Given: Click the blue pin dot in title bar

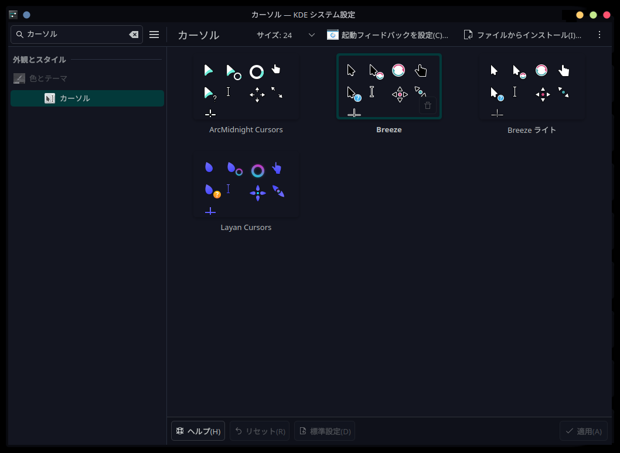Looking at the screenshot, I should (26, 15).
